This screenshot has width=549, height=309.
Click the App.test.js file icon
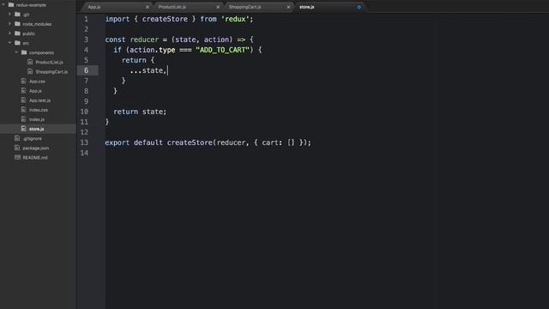click(x=24, y=100)
